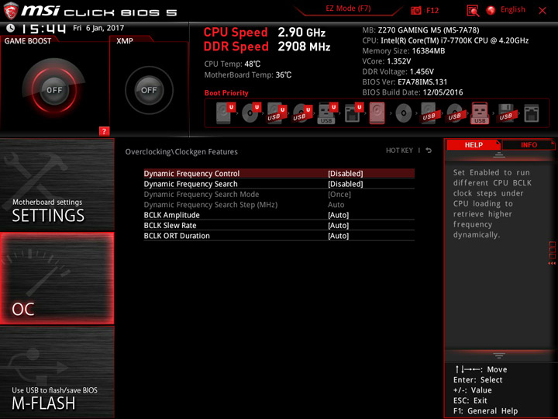
Task: Select the highlighted legacy USB key boot icon
Action: [x=480, y=113]
